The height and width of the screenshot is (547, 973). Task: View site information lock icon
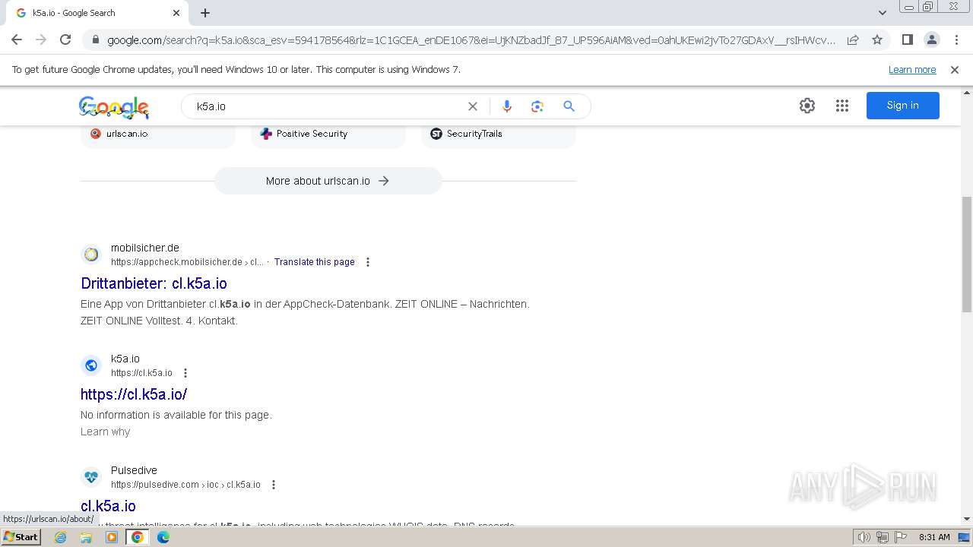point(95,40)
